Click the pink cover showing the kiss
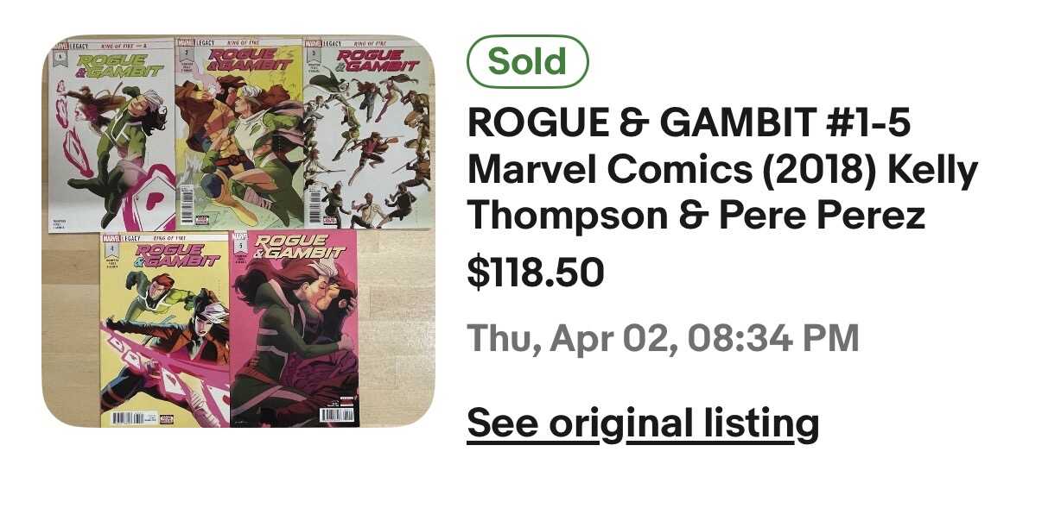The height and width of the screenshot is (527, 1042). (x=294, y=332)
